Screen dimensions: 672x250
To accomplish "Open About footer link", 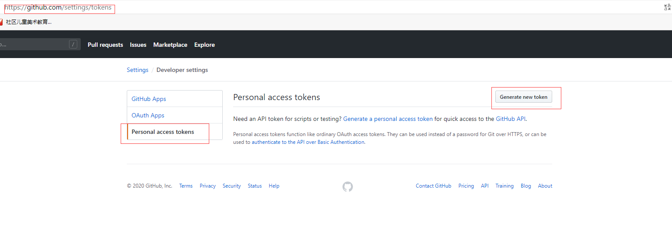I will 545,186.
